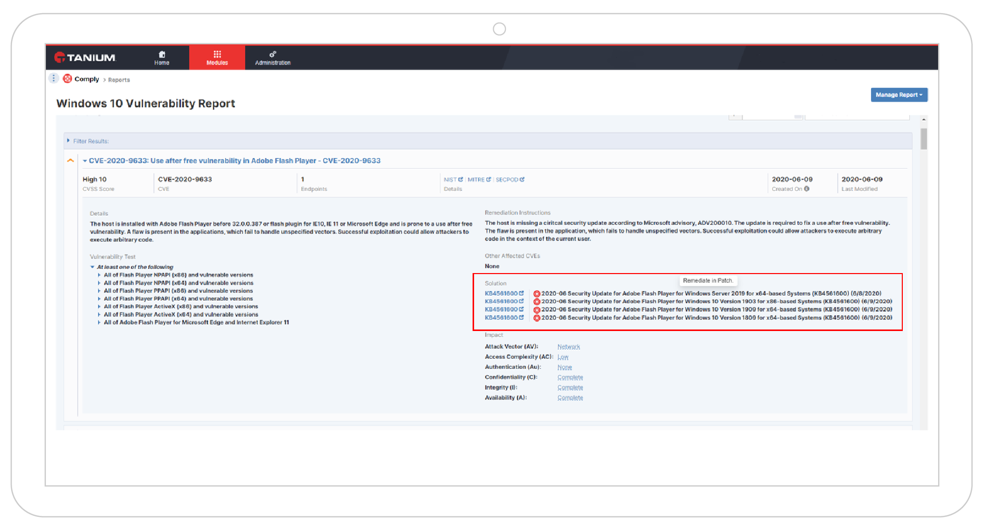Select the CVE-2020-9633 CVE value
Viewport: 984px width, 529px height.
[185, 179]
